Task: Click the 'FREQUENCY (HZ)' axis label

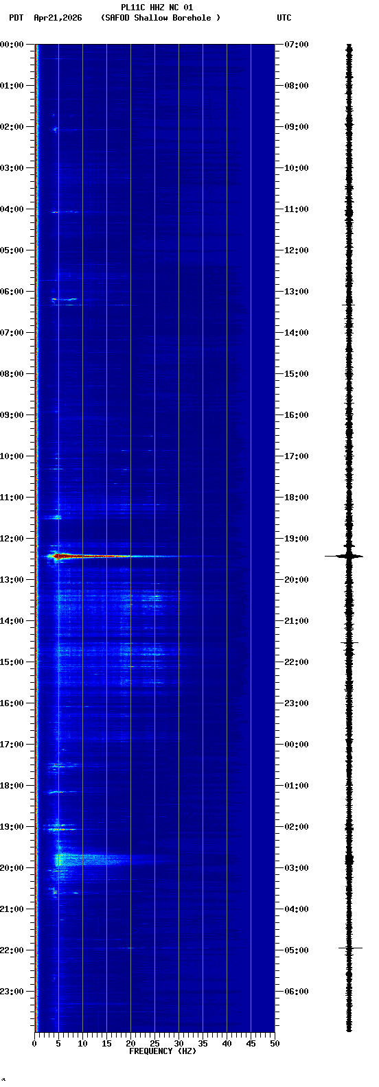Action: pos(163,1051)
